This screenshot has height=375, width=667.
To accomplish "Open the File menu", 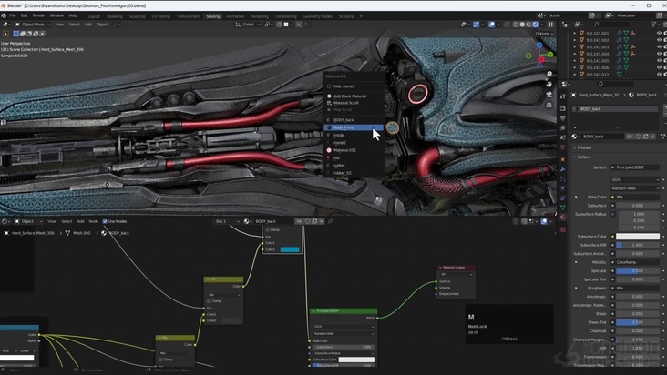I will point(13,15).
